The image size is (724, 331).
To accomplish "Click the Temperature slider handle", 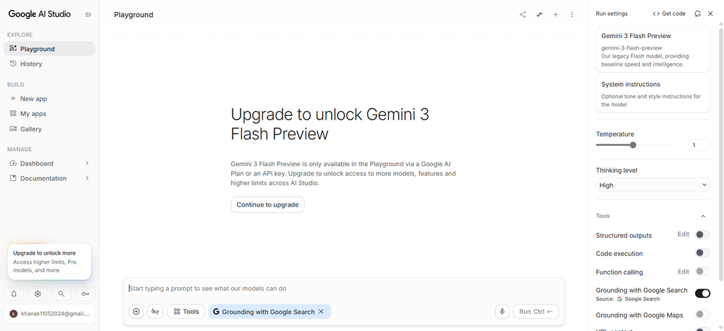I will click(633, 145).
